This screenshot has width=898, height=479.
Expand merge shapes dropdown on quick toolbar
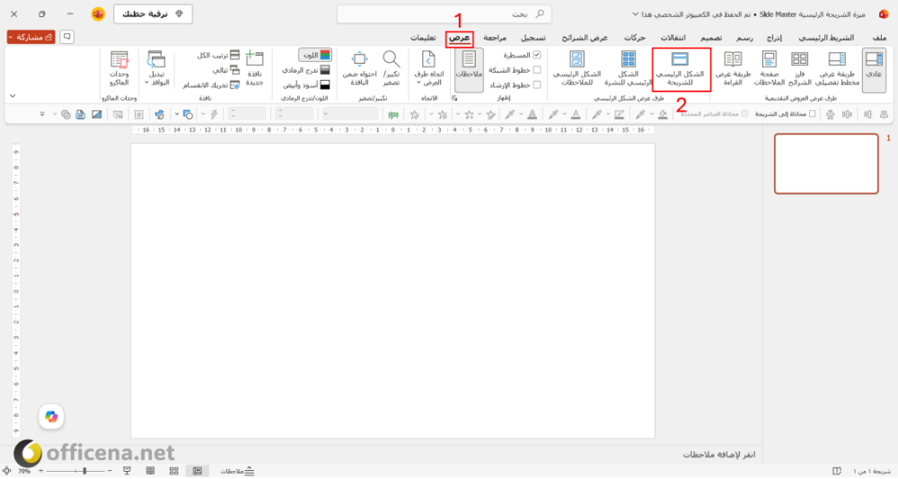[x=55, y=115]
